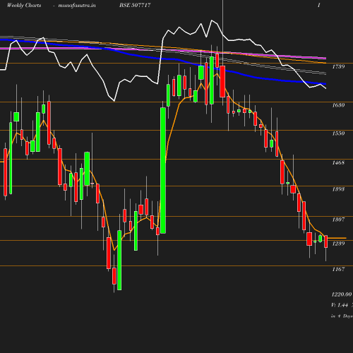Image resolution: width=353 pixels, height=353 pixels.
Task: Click the final red candle near 1239
Action: (x=326, y=241)
